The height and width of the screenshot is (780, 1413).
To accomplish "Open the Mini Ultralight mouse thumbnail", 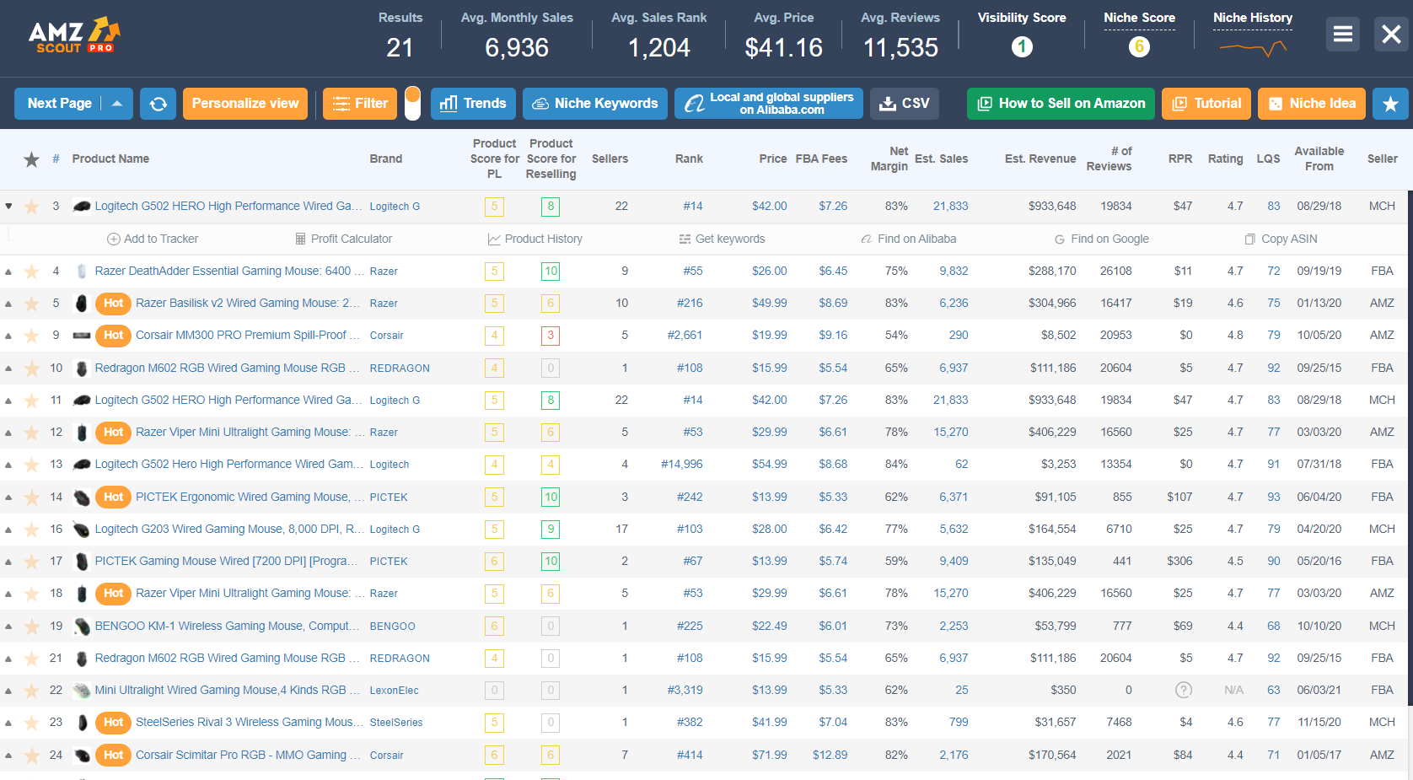I will point(82,691).
